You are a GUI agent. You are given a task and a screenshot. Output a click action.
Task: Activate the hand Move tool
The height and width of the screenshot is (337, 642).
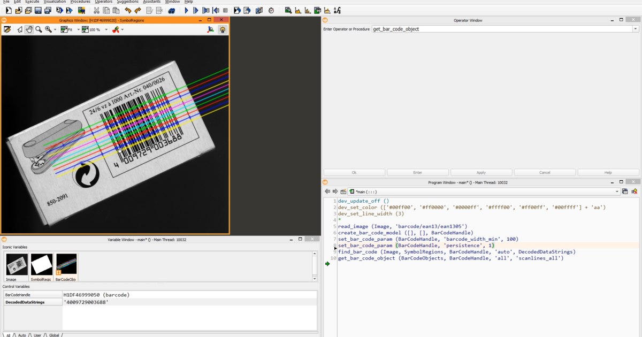[29, 29]
